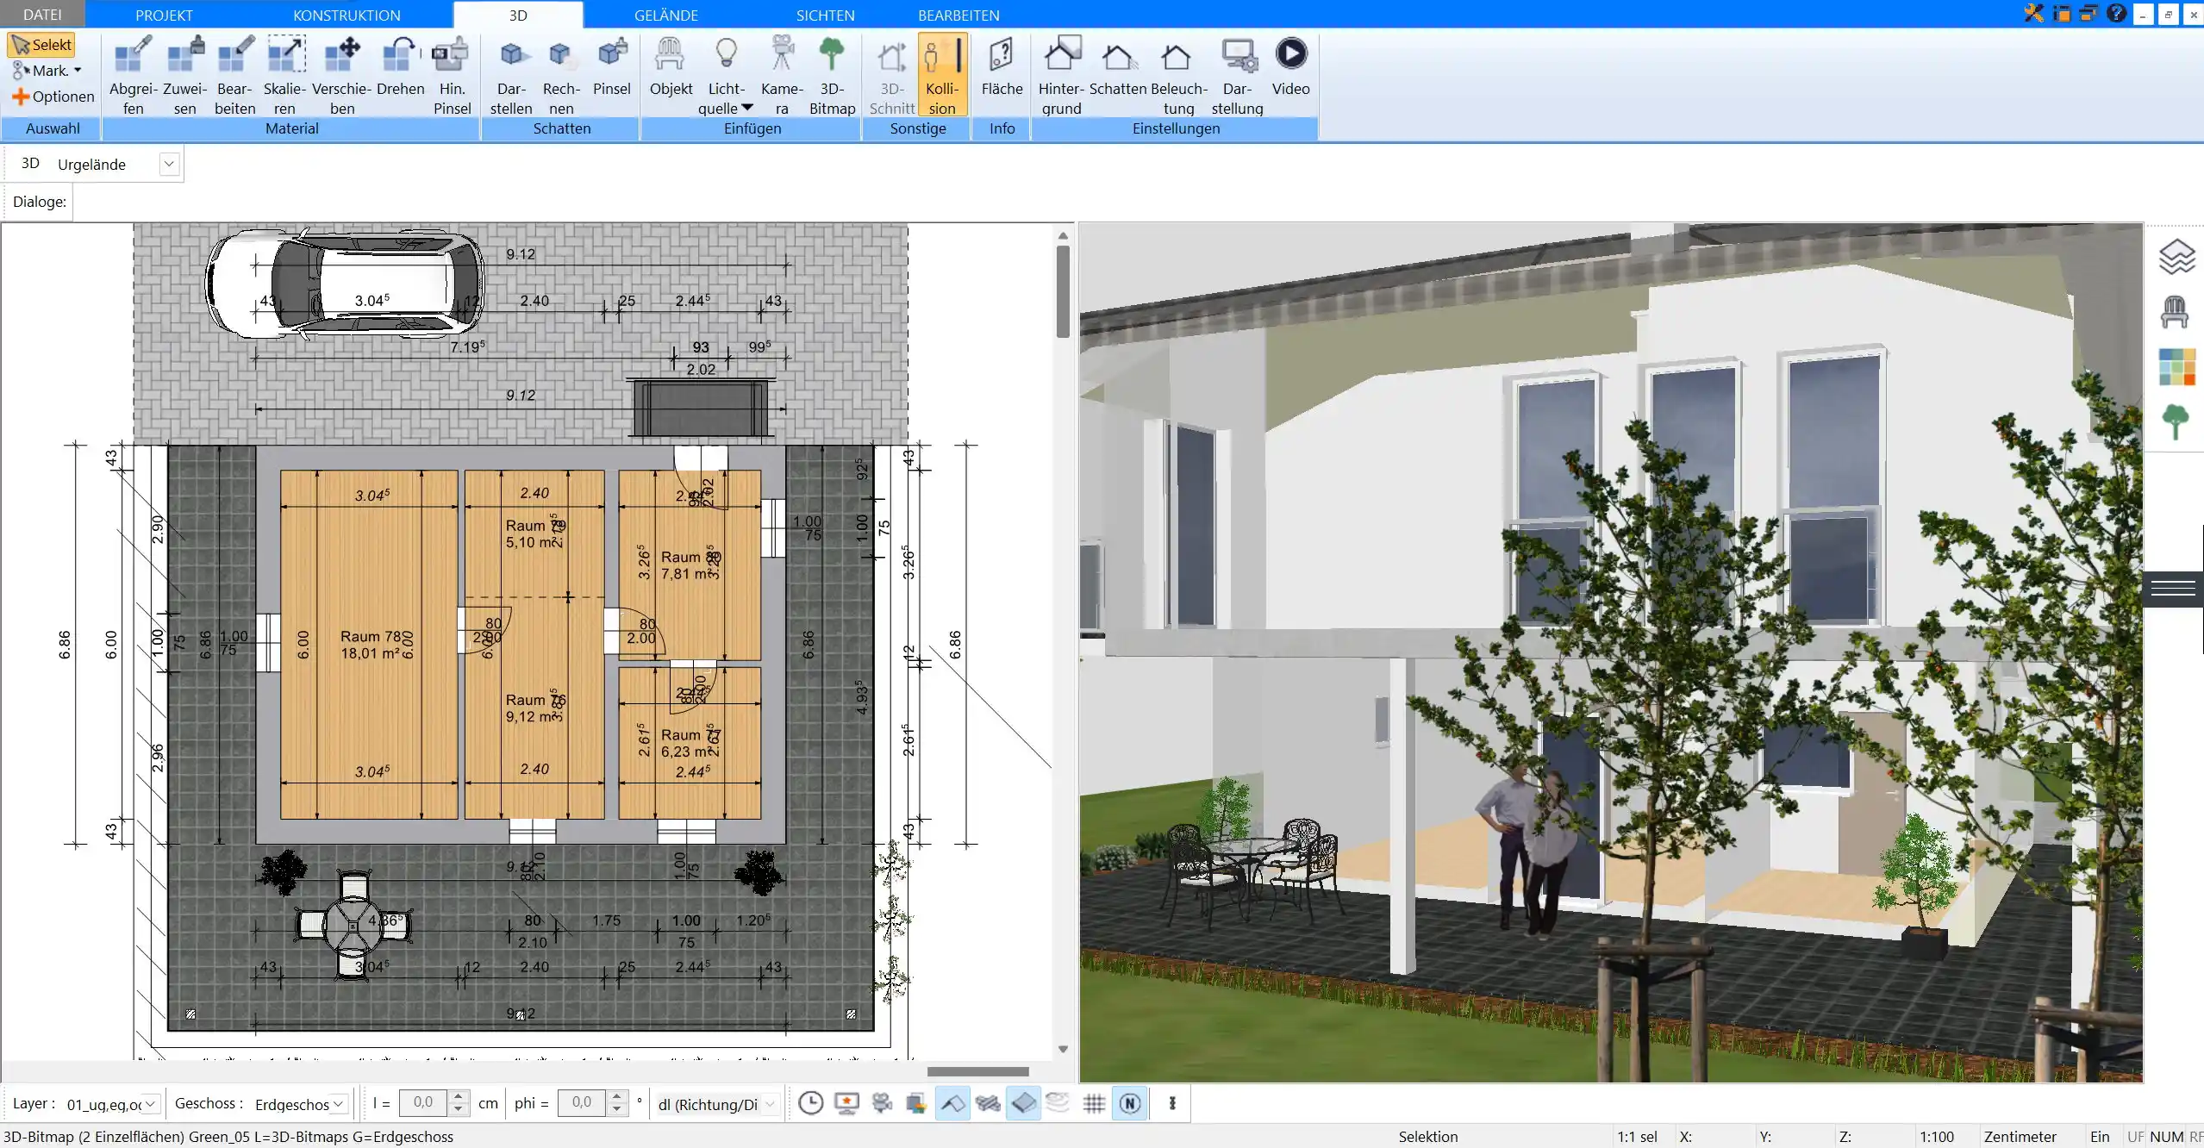Activate the Skalieren material tool

[284, 75]
